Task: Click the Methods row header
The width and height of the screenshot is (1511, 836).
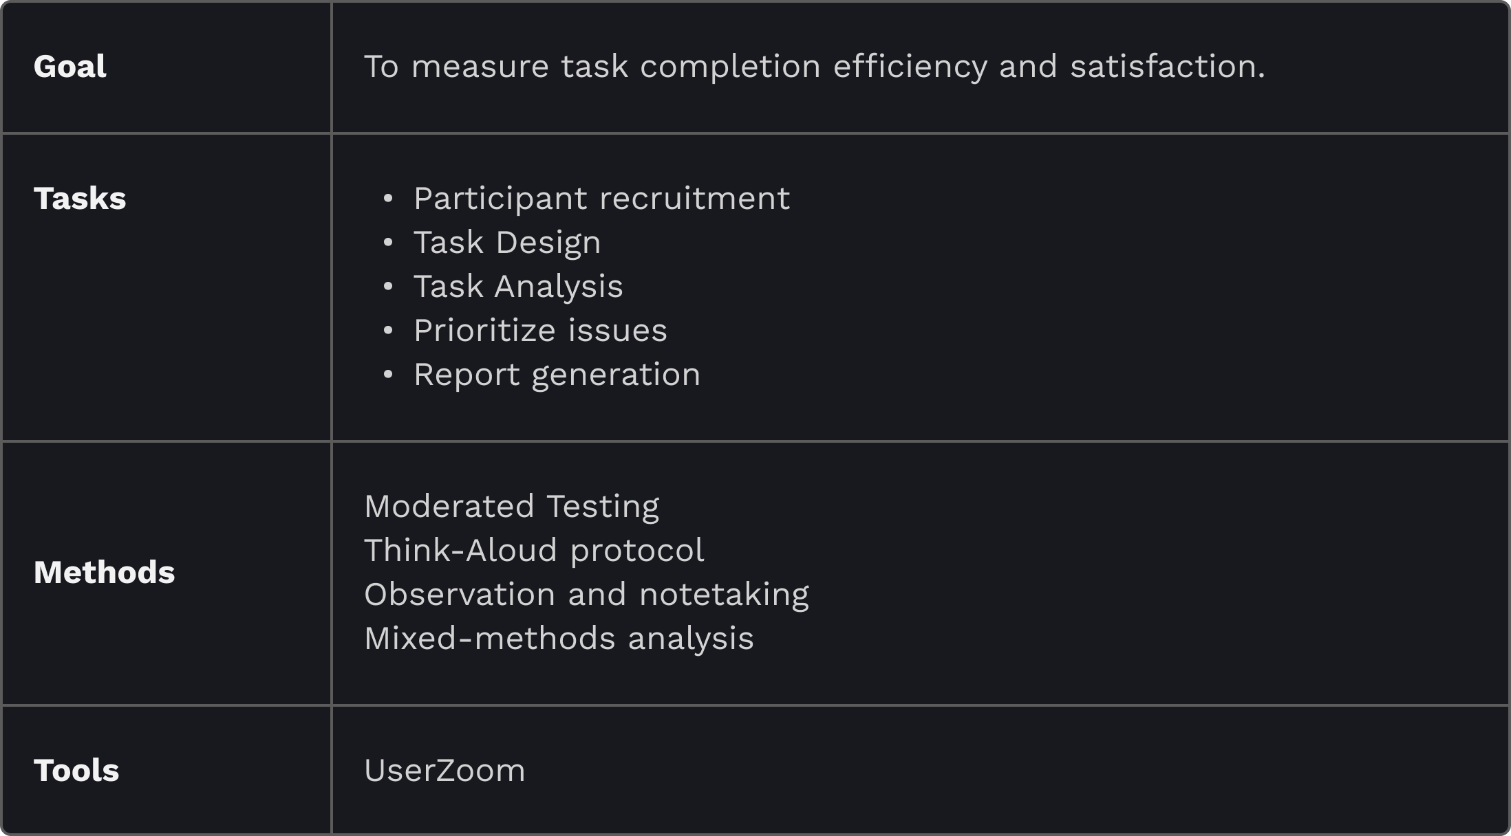Action: pyautogui.click(x=104, y=573)
